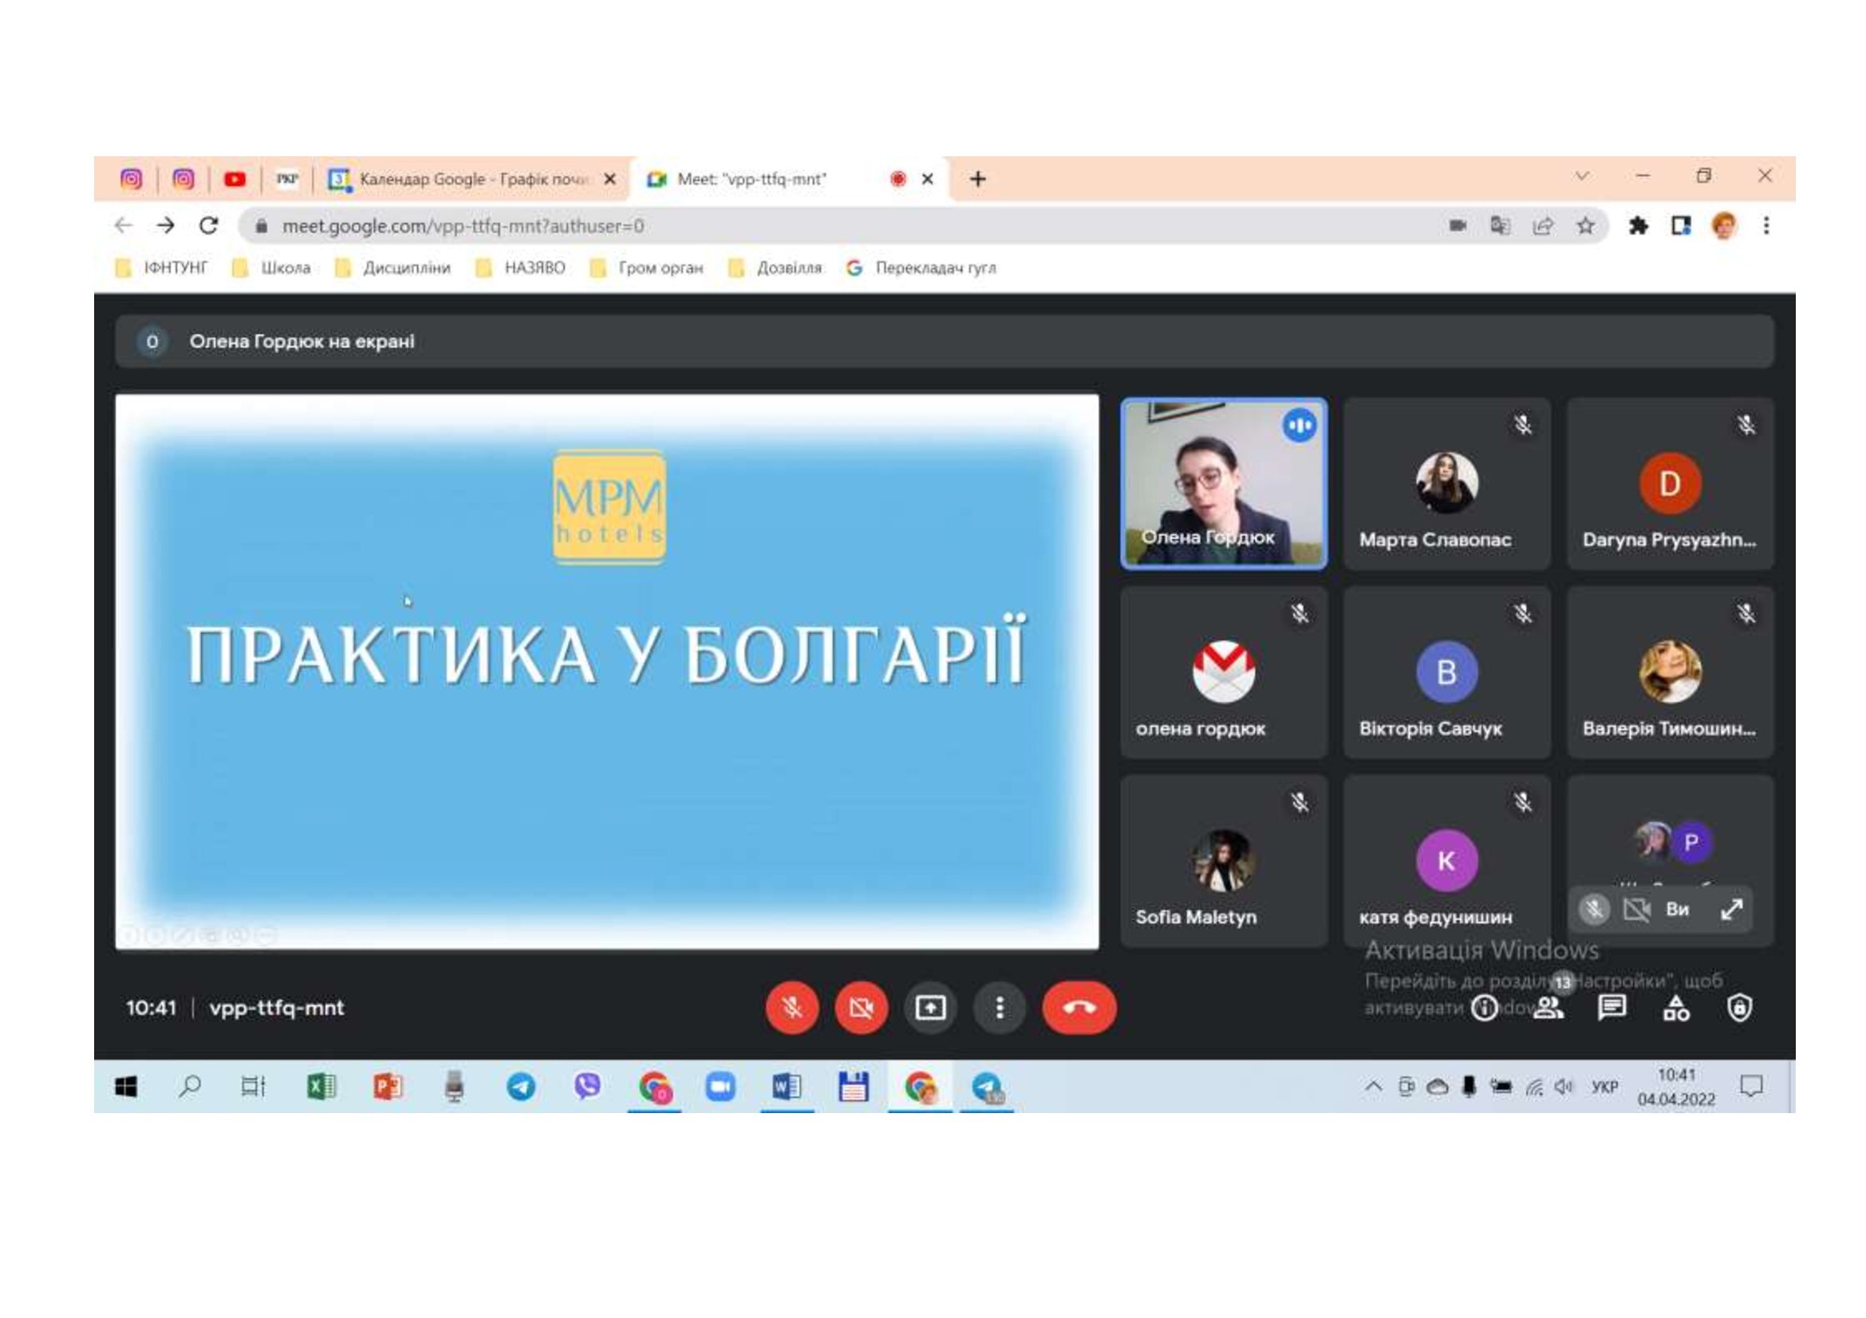Open the Chrome side panel icon
This screenshot has height=1318, width=1866.
pyautogui.click(x=1681, y=226)
